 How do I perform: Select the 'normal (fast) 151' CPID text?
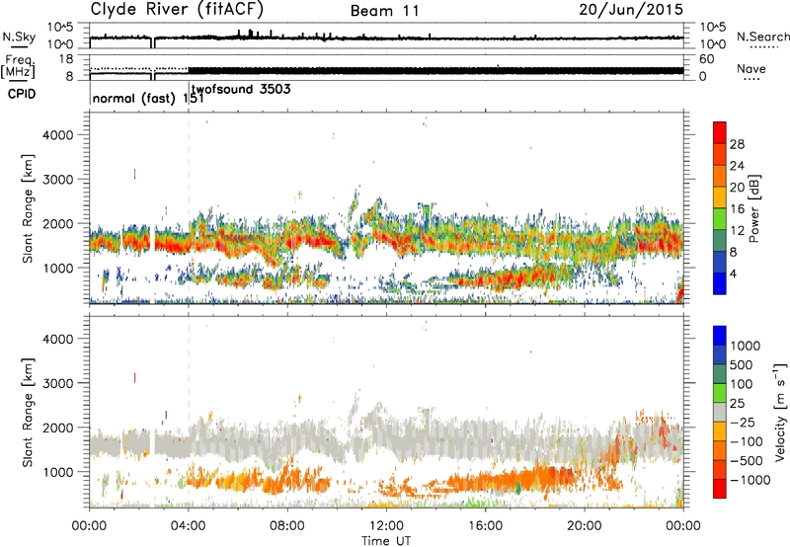tap(148, 98)
